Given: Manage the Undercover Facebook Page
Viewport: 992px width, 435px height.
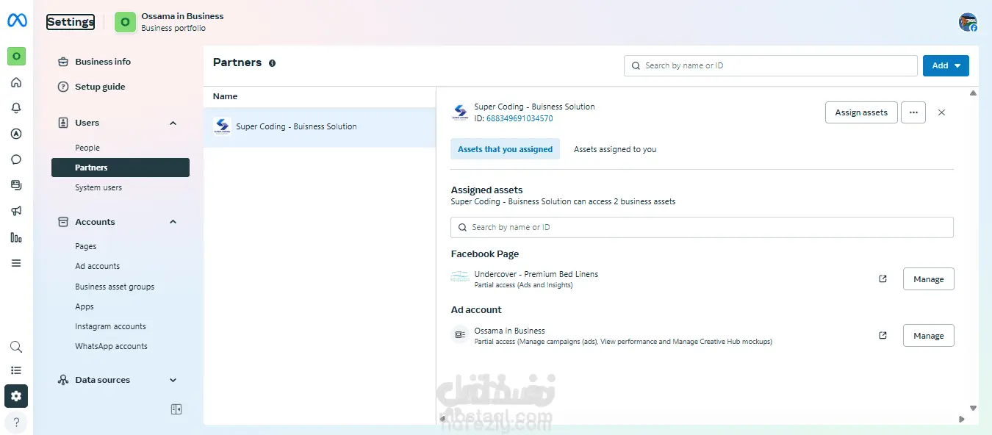Looking at the screenshot, I should point(928,279).
